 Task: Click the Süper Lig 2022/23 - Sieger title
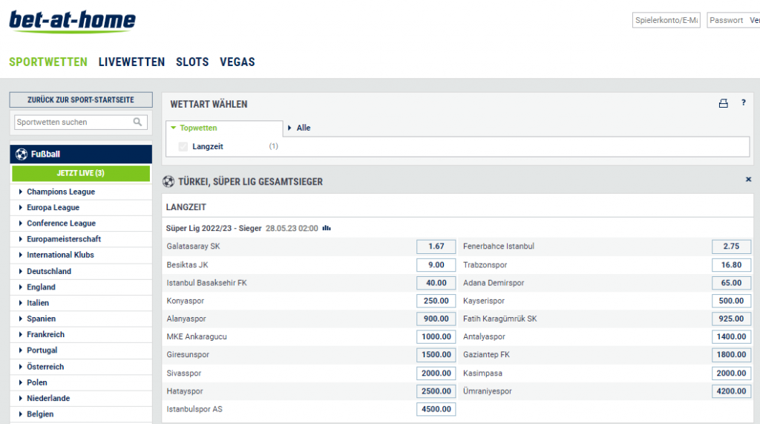pyautogui.click(x=214, y=228)
